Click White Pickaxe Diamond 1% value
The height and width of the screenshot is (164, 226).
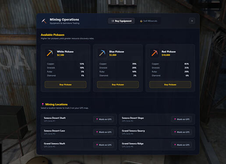tap(83, 76)
